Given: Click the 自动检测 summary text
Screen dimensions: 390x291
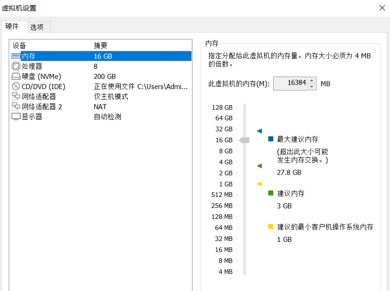Looking at the screenshot, I should tap(107, 117).
